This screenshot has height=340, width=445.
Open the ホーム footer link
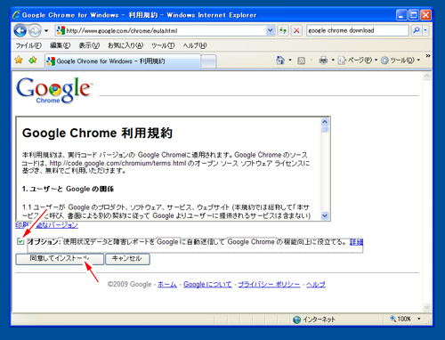click(167, 284)
